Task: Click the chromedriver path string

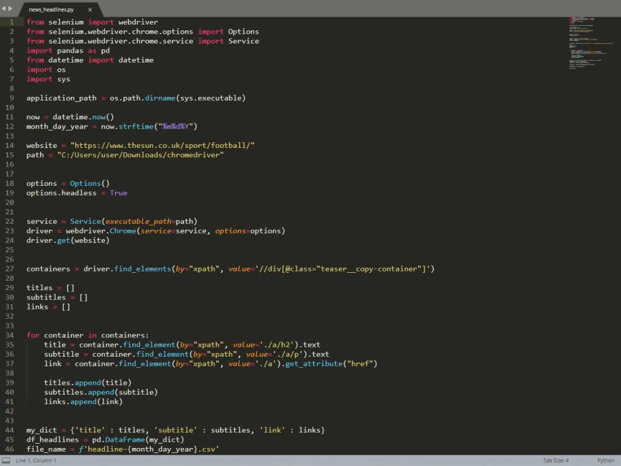Action: 140,155
